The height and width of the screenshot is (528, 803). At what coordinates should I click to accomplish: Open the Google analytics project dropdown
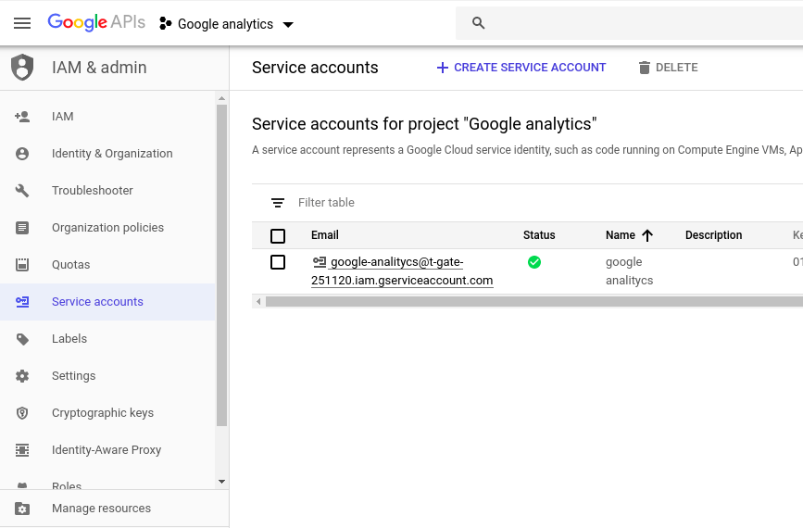(226, 24)
